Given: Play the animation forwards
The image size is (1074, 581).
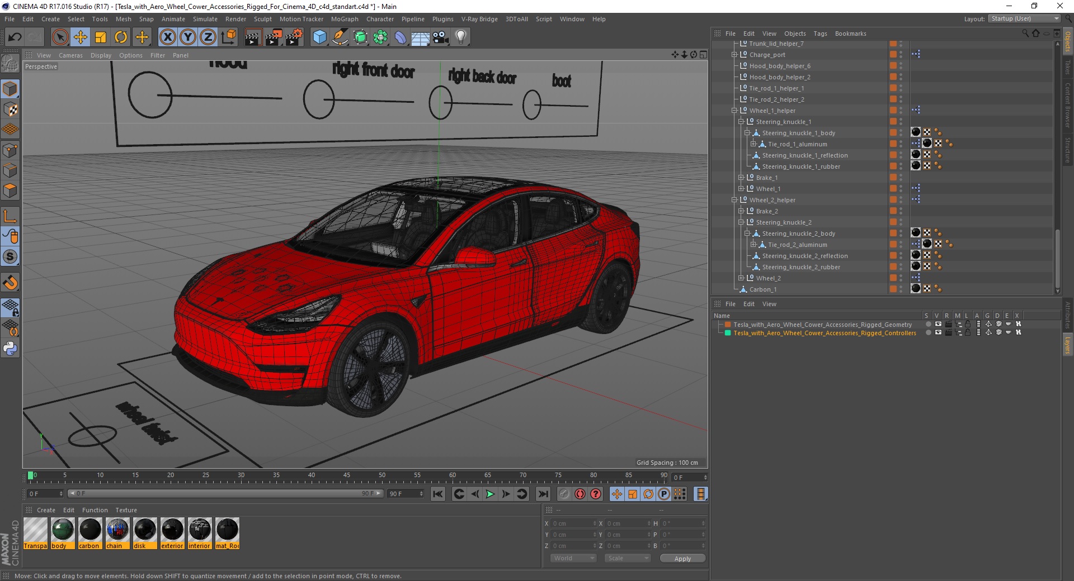Looking at the screenshot, I should (x=490, y=494).
